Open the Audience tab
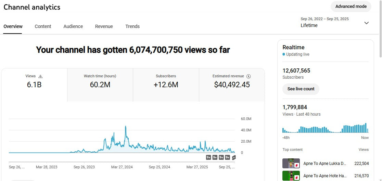 [x=73, y=26]
